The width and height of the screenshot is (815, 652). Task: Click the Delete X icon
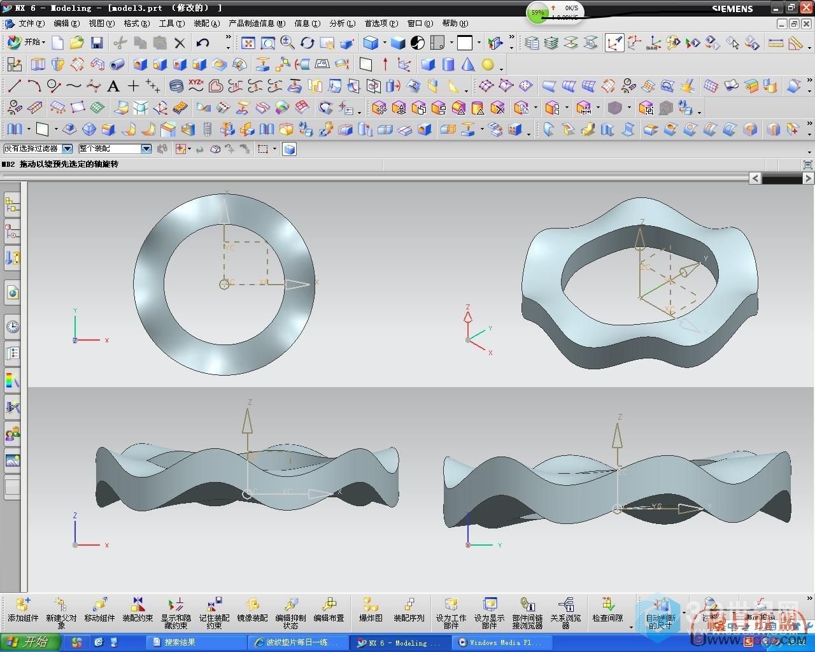pos(180,43)
